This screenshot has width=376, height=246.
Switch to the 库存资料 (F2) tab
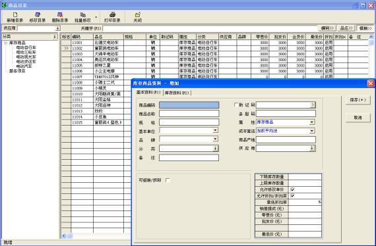(x=177, y=93)
